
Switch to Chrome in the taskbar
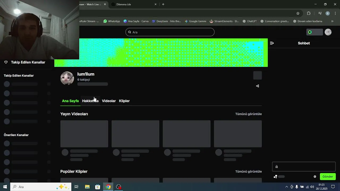pyautogui.click(x=108, y=187)
